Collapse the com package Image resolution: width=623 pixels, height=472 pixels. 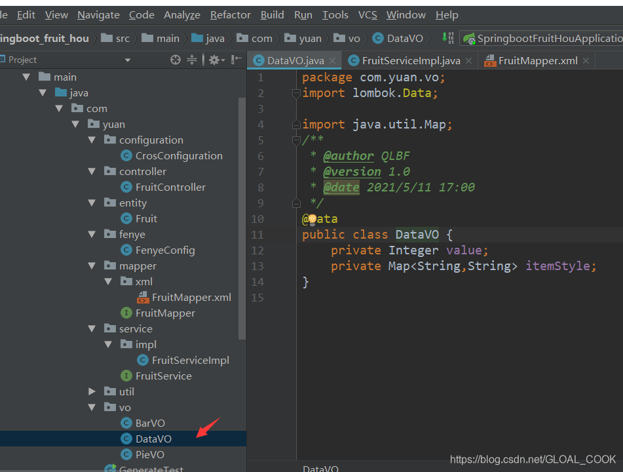coord(59,108)
